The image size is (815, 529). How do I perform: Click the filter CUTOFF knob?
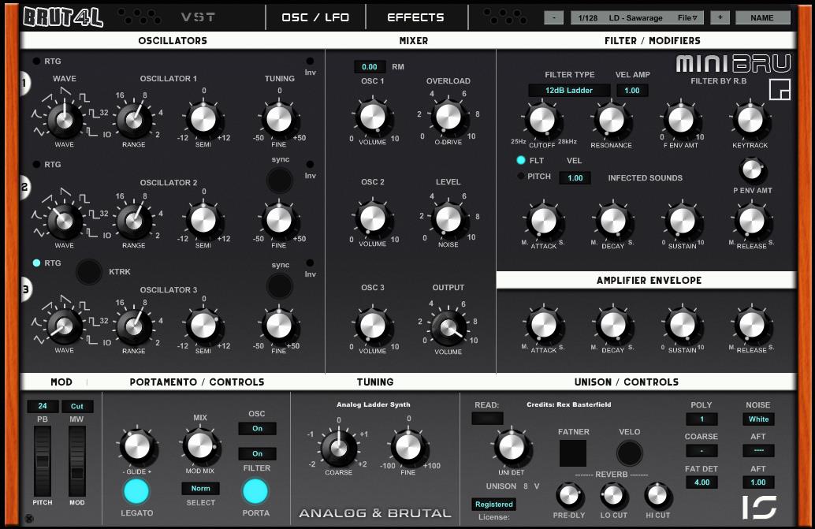[x=542, y=120]
